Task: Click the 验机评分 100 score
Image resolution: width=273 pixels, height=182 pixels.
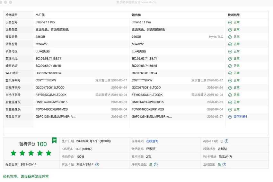Action: tap(33, 144)
